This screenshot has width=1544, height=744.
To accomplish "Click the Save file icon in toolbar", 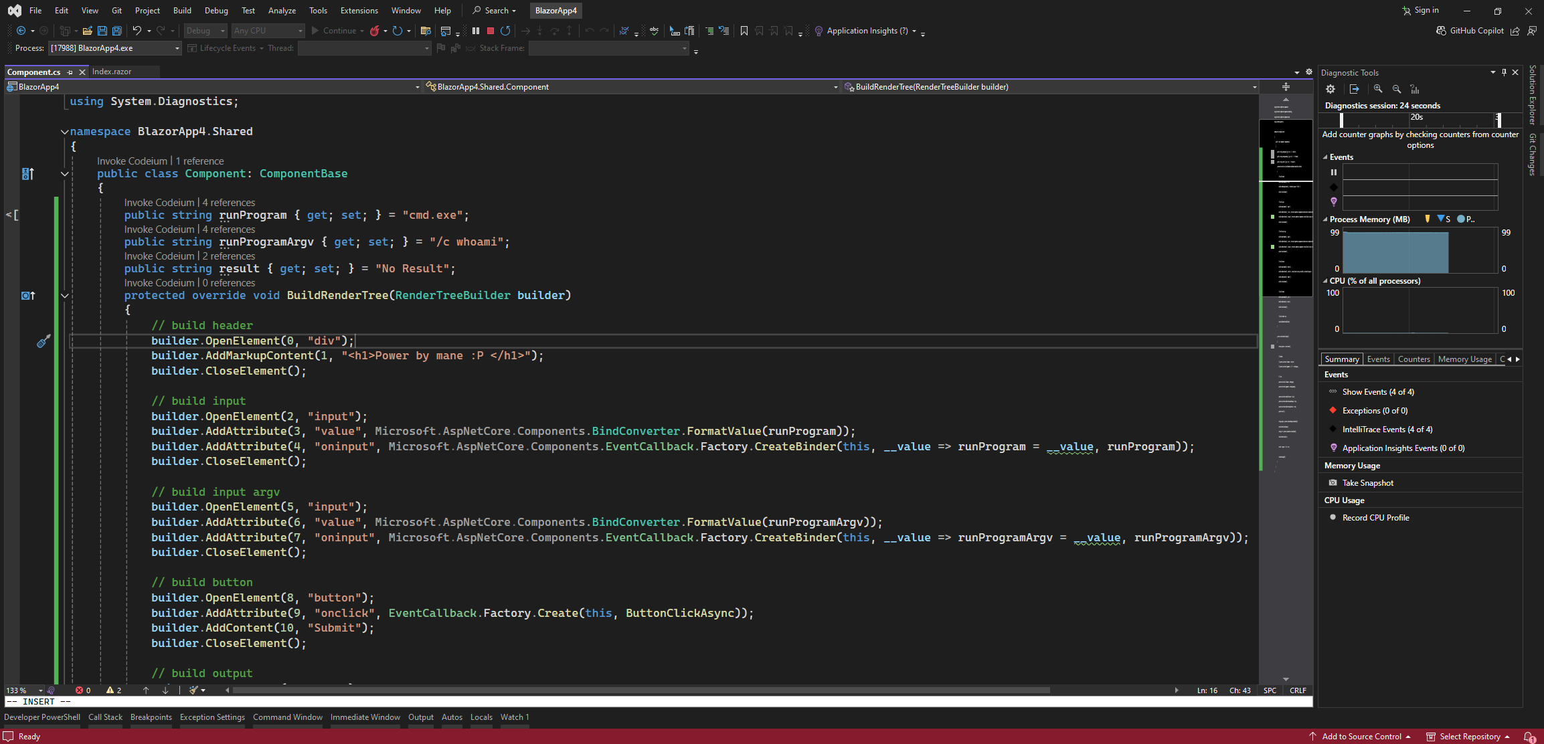I will (102, 31).
